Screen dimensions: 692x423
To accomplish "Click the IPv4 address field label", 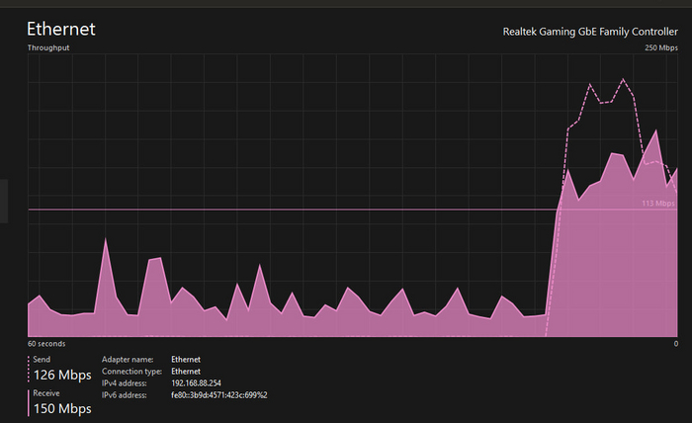I will coord(125,382).
